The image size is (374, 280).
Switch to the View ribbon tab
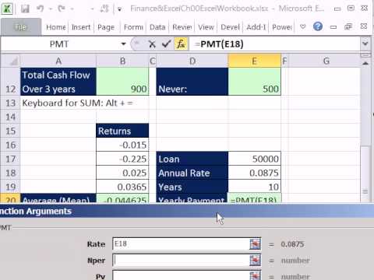tap(206, 27)
